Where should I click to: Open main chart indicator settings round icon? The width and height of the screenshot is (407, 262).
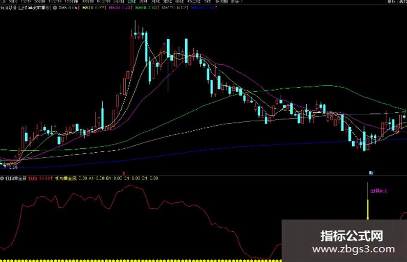point(55,8)
